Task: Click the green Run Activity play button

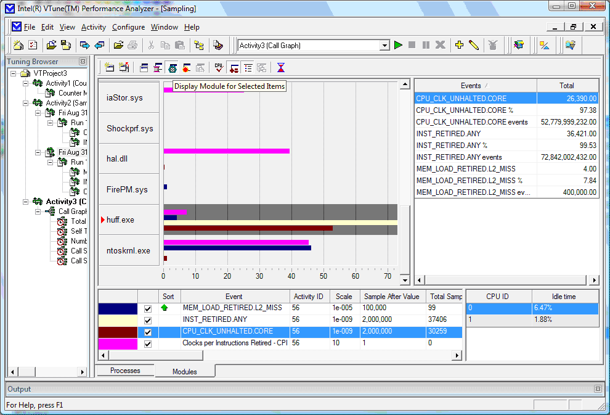Action: point(398,45)
